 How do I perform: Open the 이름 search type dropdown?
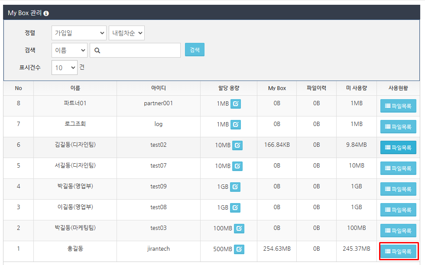69,50
